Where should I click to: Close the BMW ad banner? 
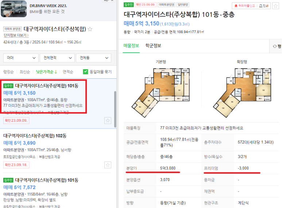click(x=112, y=0)
